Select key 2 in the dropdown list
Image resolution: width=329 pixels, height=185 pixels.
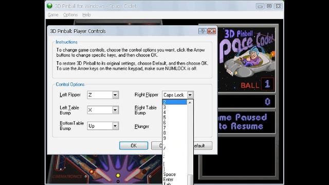coord(175,102)
